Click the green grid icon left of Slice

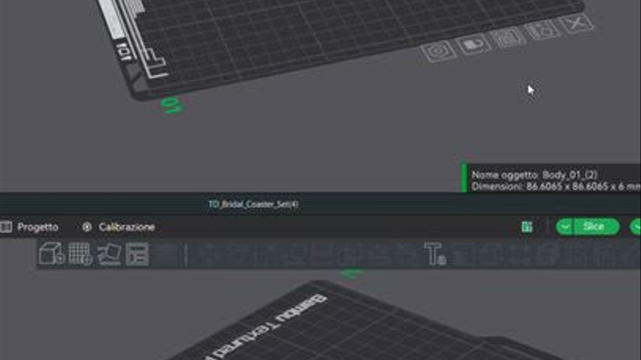click(x=527, y=227)
